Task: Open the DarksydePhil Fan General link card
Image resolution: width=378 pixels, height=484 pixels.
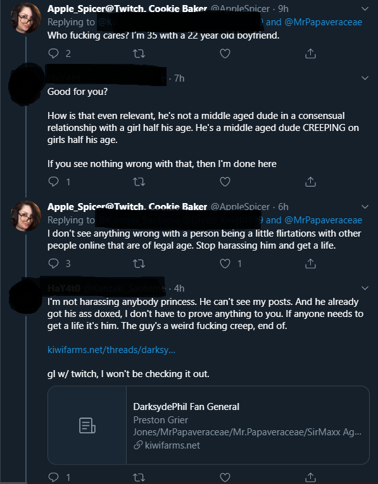Action: (x=208, y=425)
